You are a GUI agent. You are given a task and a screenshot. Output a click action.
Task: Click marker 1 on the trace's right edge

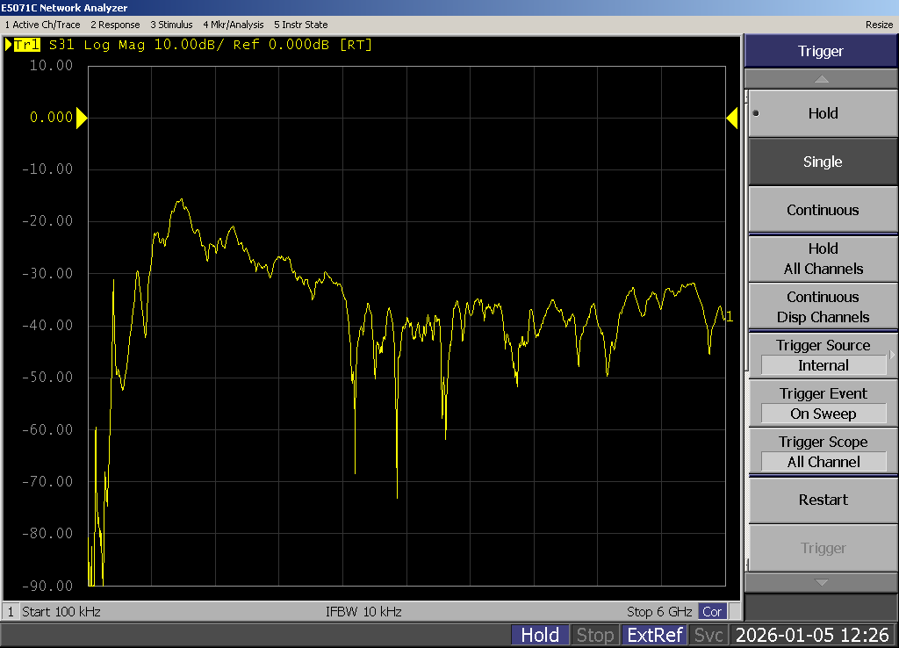click(729, 317)
